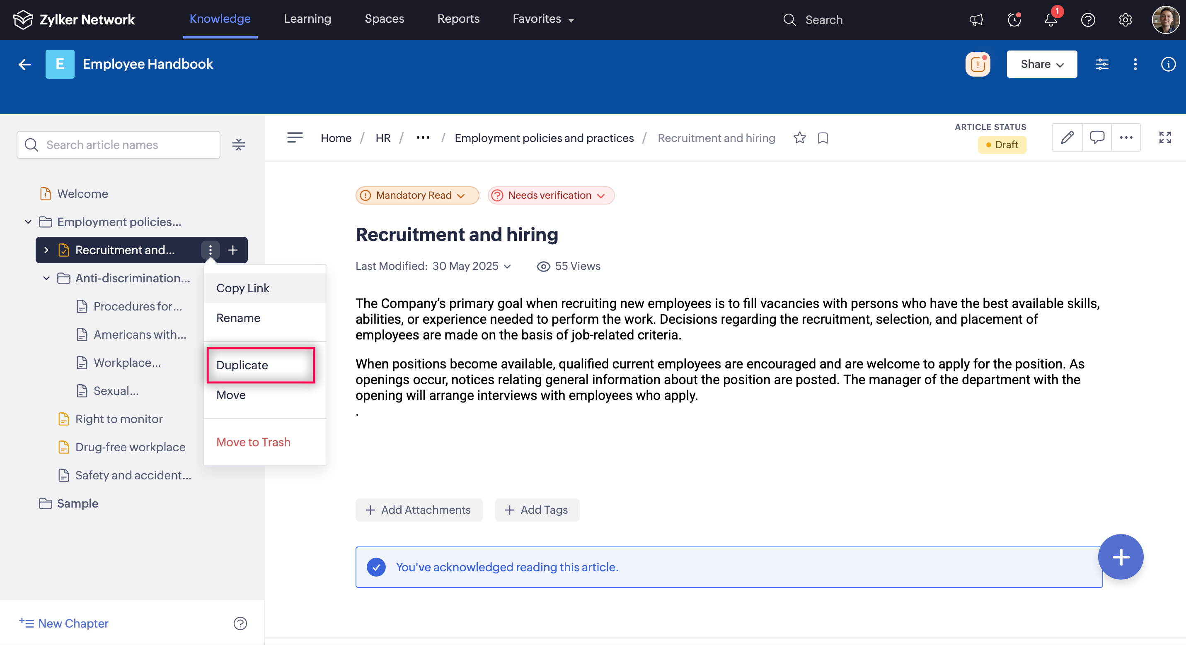Image resolution: width=1186 pixels, height=645 pixels.
Task: Open manual preferences sliders icon
Action: (x=1102, y=64)
